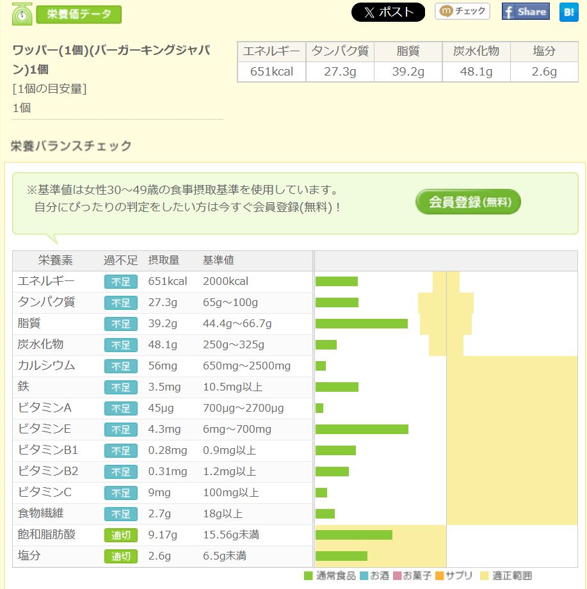
Task: Click the Hatena B! bookmark icon
Action: (x=568, y=12)
